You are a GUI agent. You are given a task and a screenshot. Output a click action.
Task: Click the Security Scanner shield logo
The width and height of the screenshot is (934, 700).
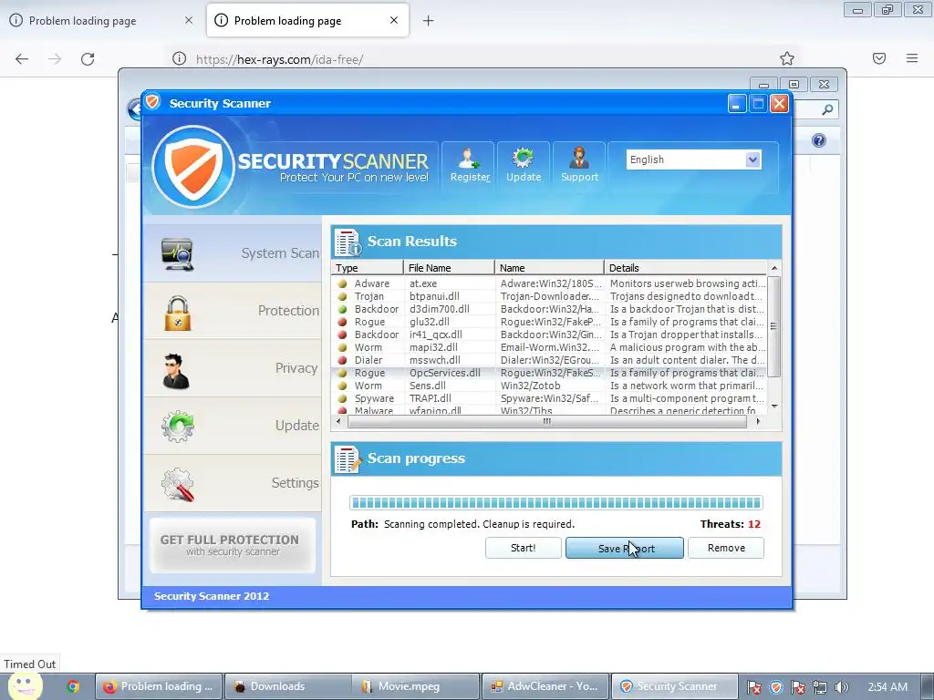tap(193, 167)
